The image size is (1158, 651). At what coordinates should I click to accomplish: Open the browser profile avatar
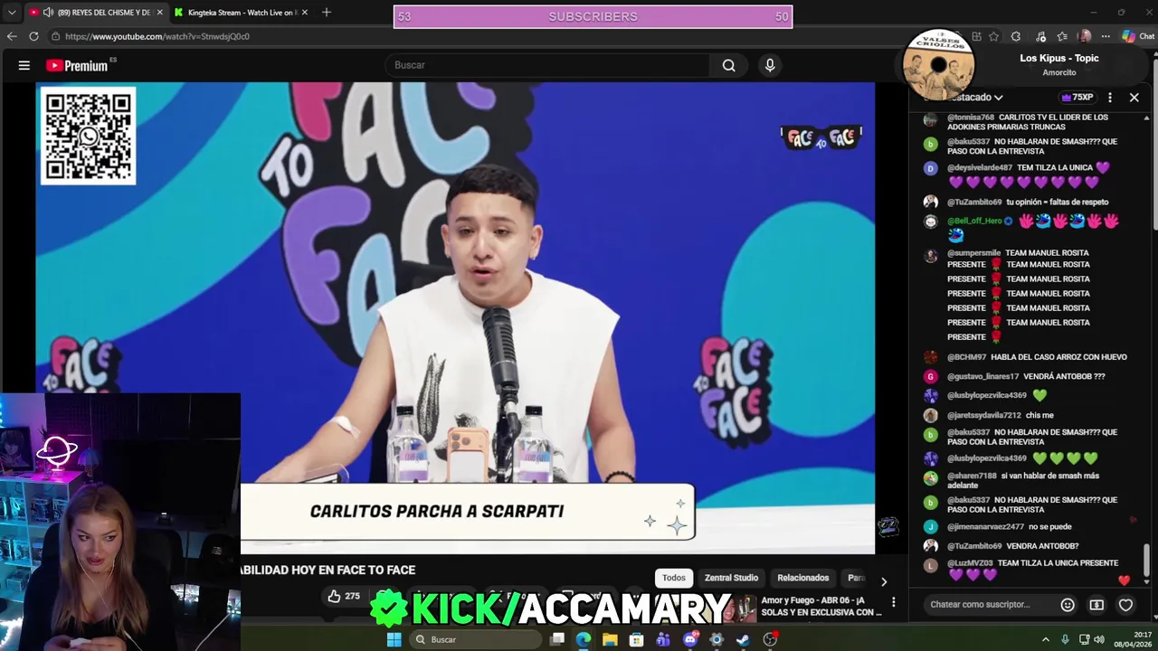click(x=1085, y=36)
